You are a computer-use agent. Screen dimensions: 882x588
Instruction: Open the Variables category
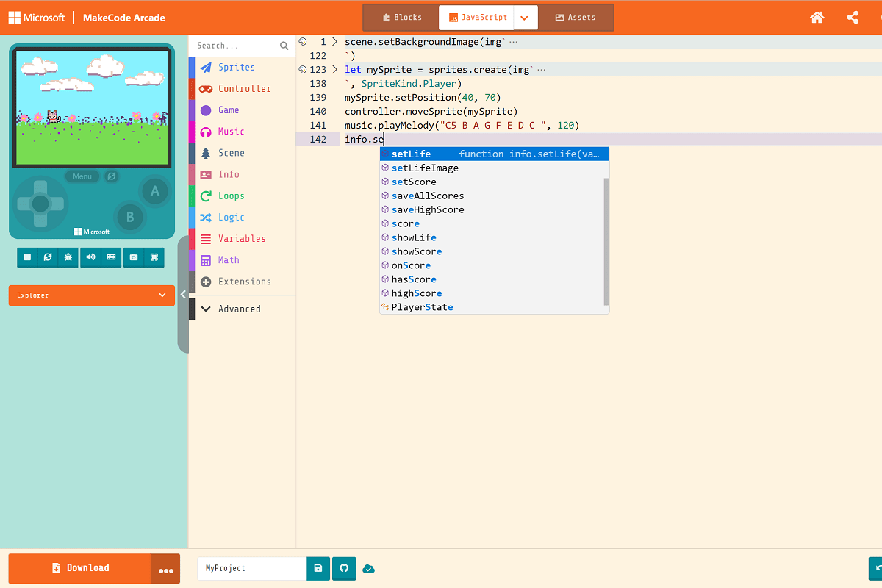coord(243,238)
